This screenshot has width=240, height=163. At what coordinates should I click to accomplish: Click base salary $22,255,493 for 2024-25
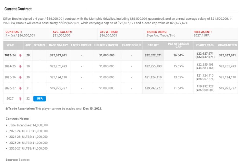click(58, 66)
